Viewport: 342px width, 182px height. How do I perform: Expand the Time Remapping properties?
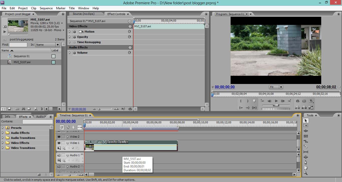point(70,42)
